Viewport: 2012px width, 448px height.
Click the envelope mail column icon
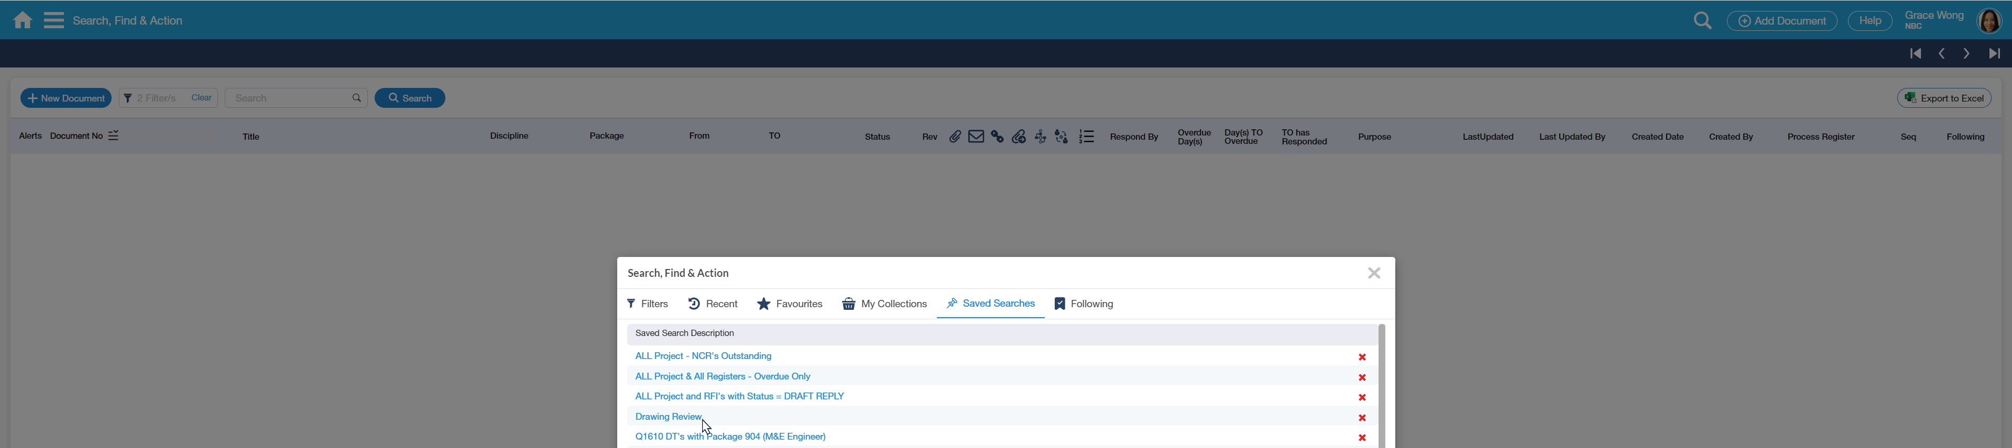click(x=976, y=137)
